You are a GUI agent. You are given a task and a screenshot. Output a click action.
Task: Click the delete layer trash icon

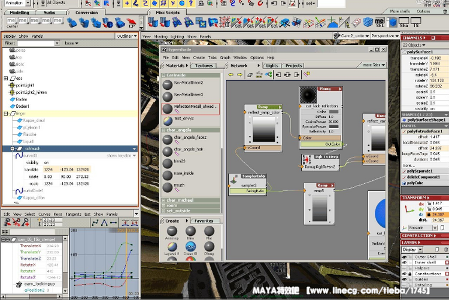pos(446,250)
